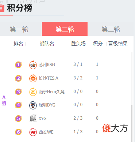135x142 pixels.
Task: Click the 积分 column header
Action: click(98, 44)
